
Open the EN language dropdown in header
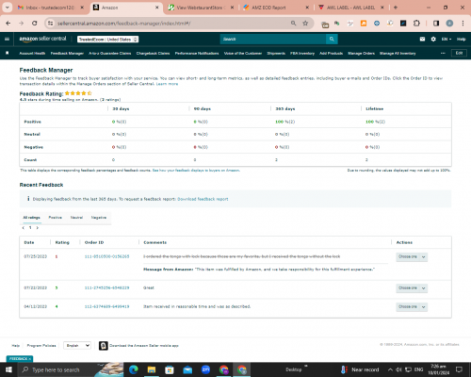tap(447, 39)
